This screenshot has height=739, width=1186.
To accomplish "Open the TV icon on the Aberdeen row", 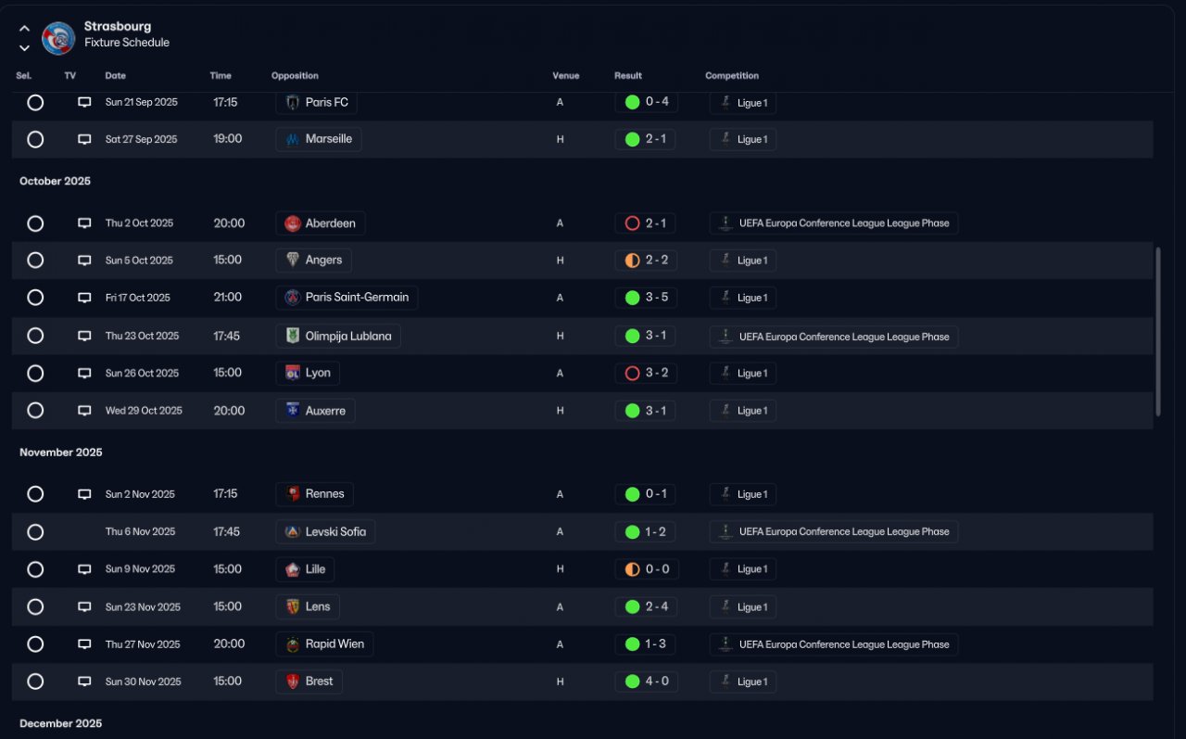I will pyautogui.click(x=84, y=223).
